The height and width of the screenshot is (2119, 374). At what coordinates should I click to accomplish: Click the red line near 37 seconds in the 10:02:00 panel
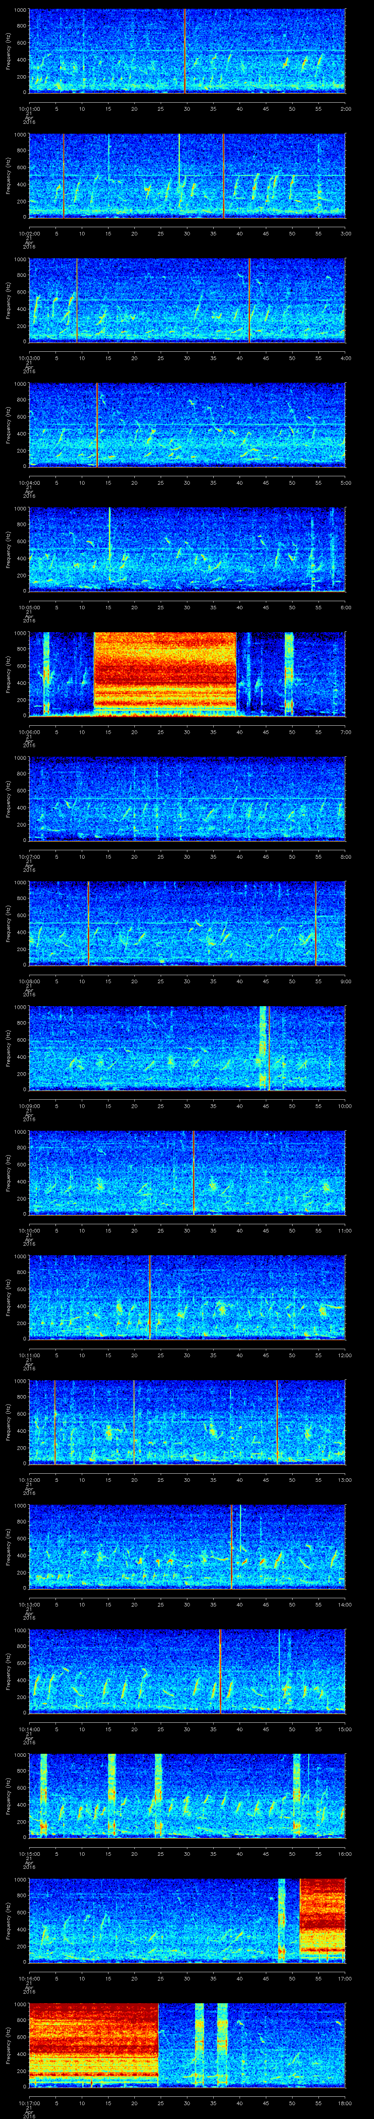tap(223, 175)
